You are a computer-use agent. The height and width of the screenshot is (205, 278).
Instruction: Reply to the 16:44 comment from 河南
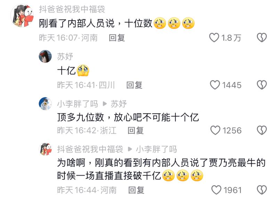(136, 190)
